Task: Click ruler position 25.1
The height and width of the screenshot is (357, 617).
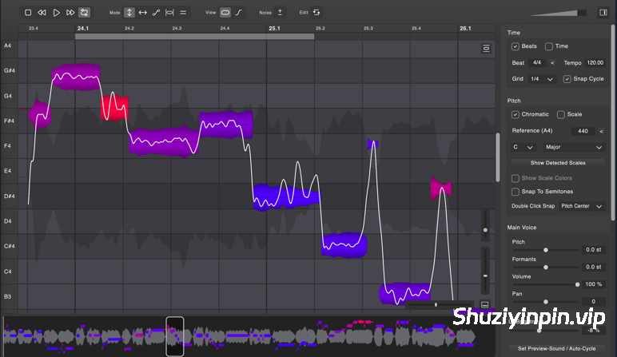Action: (274, 28)
